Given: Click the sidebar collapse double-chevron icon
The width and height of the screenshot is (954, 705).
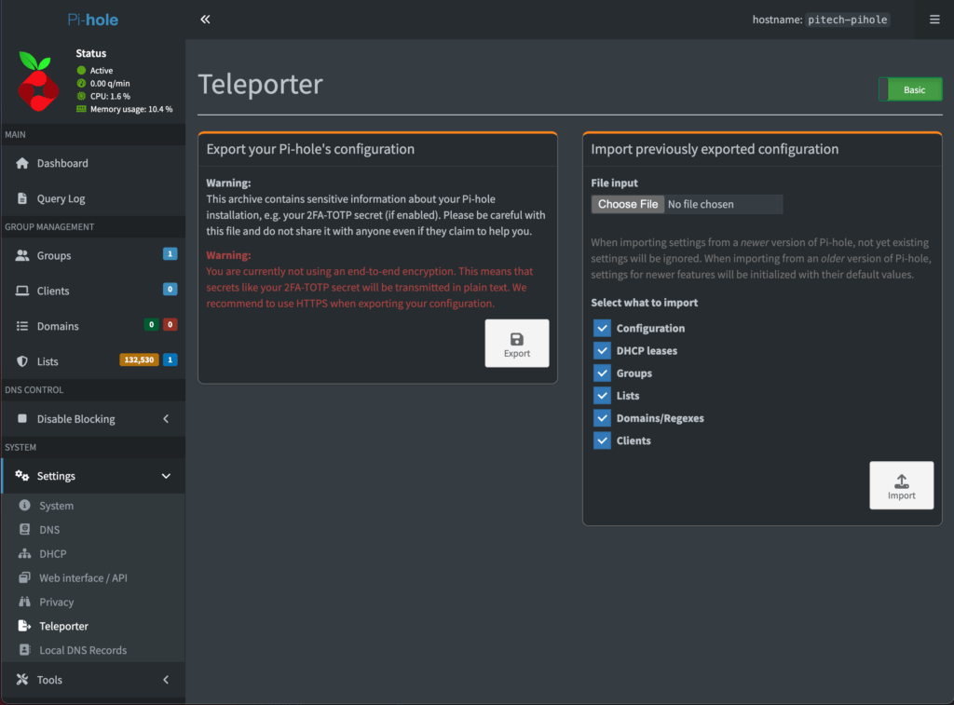Looking at the screenshot, I should tap(205, 20).
